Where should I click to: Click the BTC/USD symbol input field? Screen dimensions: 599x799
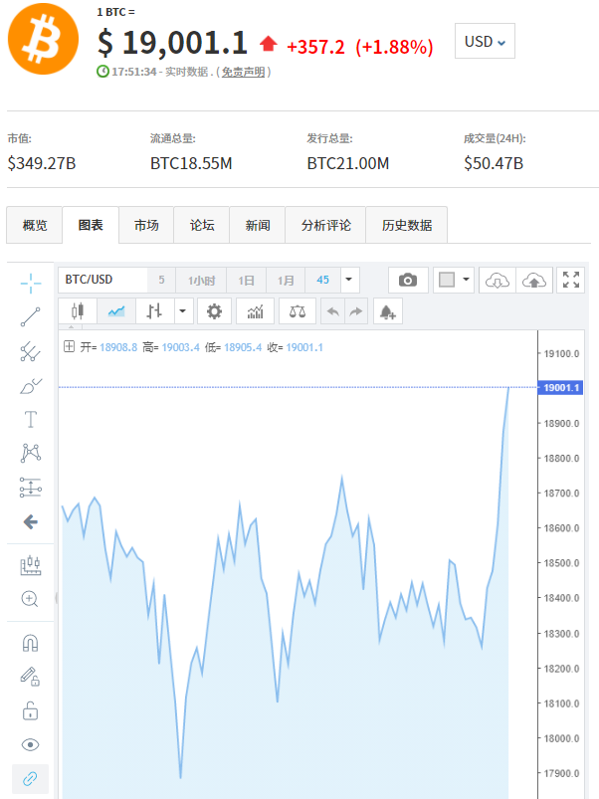point(101,280)
